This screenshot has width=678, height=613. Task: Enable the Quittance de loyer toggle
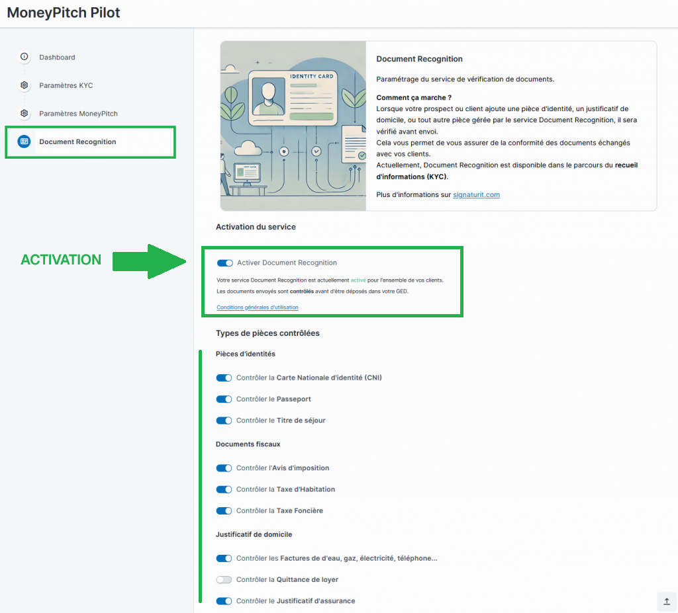coord(224,580)
